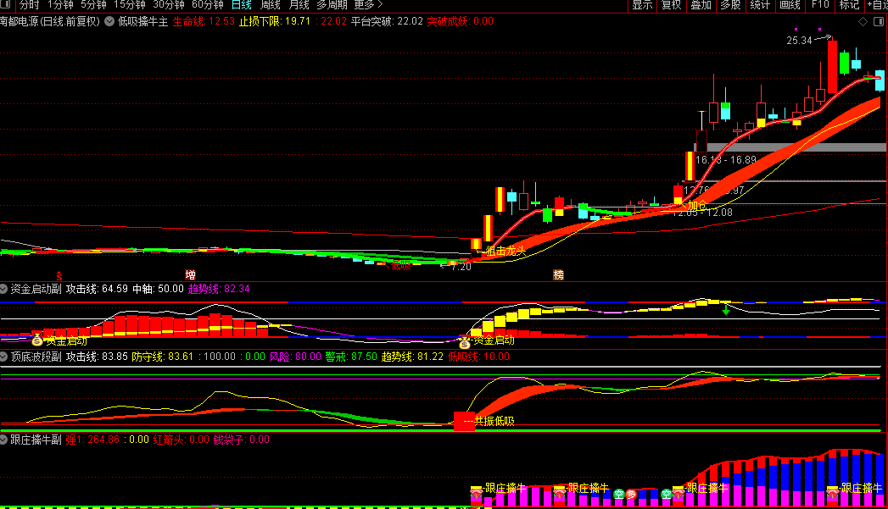Click the last 跟庄擒牛 diamond icon

click(x=833, y=493)
